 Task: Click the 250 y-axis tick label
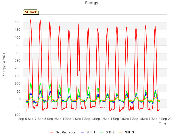tap(18, 61)
